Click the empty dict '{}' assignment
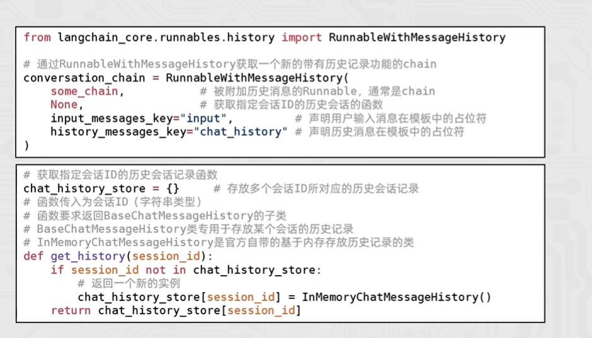The image size is (592, 338). click(x=173, y=189)
